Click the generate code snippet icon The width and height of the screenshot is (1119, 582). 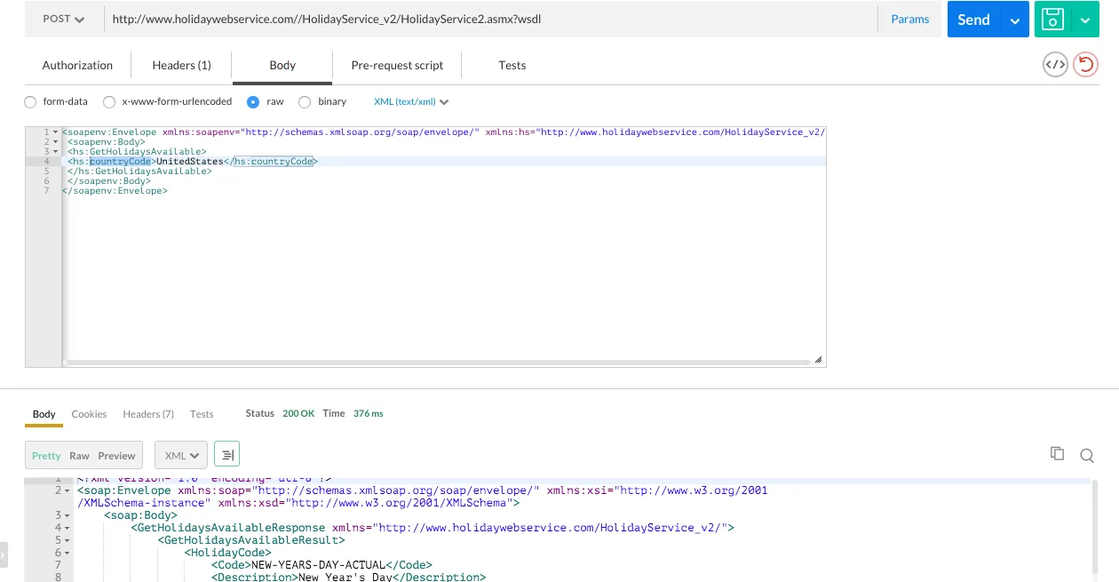[1055, 65]
